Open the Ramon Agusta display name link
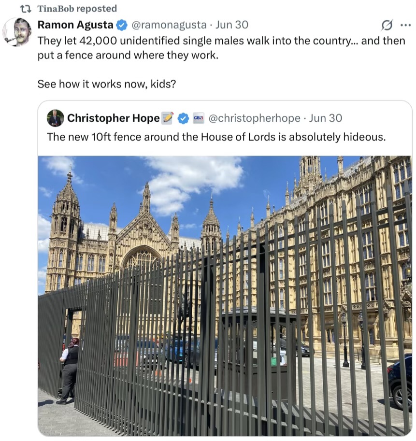Screen dimensions: 416x441 point(75,25)
